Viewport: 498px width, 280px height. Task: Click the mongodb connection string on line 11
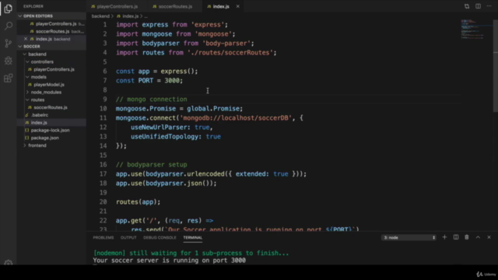(236, 117)
